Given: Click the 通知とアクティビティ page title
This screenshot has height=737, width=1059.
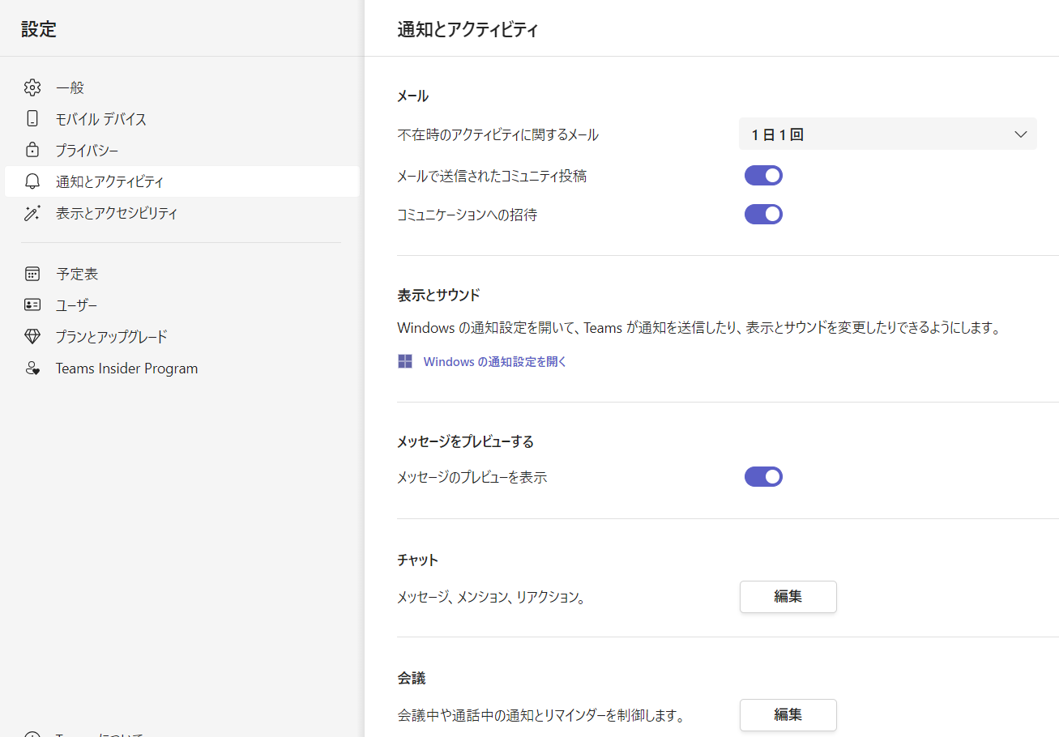Looking at the screenshot, I should click(x=468, y=31).
